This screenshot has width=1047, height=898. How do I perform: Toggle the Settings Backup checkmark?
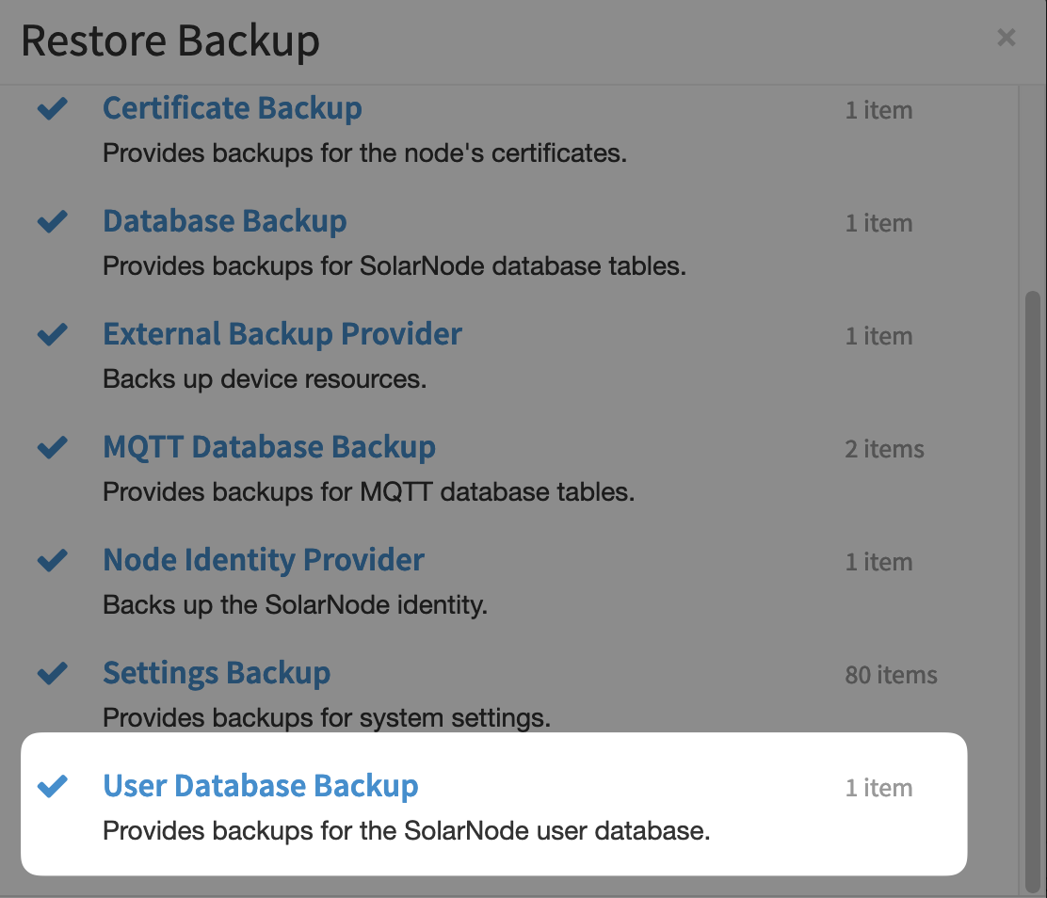click(52, 672)
